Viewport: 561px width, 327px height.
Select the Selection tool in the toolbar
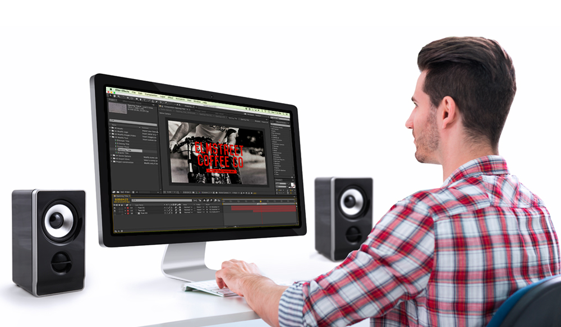tap(111, 95)
